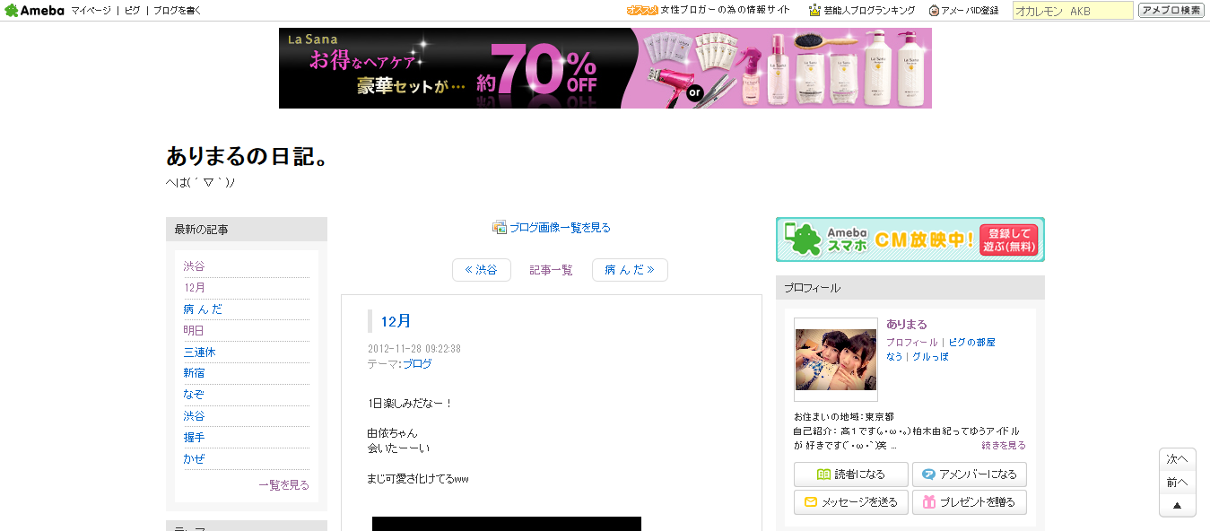
Task: Open 三連休 in recent articles list
Action: tap(200, 353)
